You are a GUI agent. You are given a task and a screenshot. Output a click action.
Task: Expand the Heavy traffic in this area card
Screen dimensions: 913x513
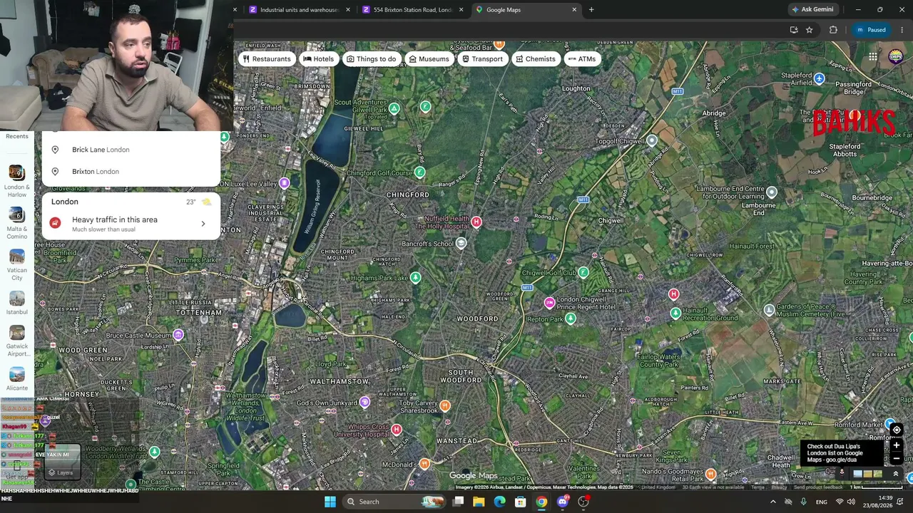[131, 224]
